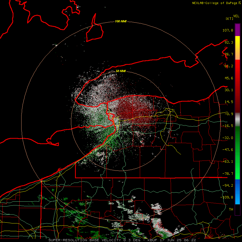The width and height of the screenshot is (242, 242).
Task: Click the -63.1 value on velocity scale
Action: pyautogui.click(x=228, y=162)
